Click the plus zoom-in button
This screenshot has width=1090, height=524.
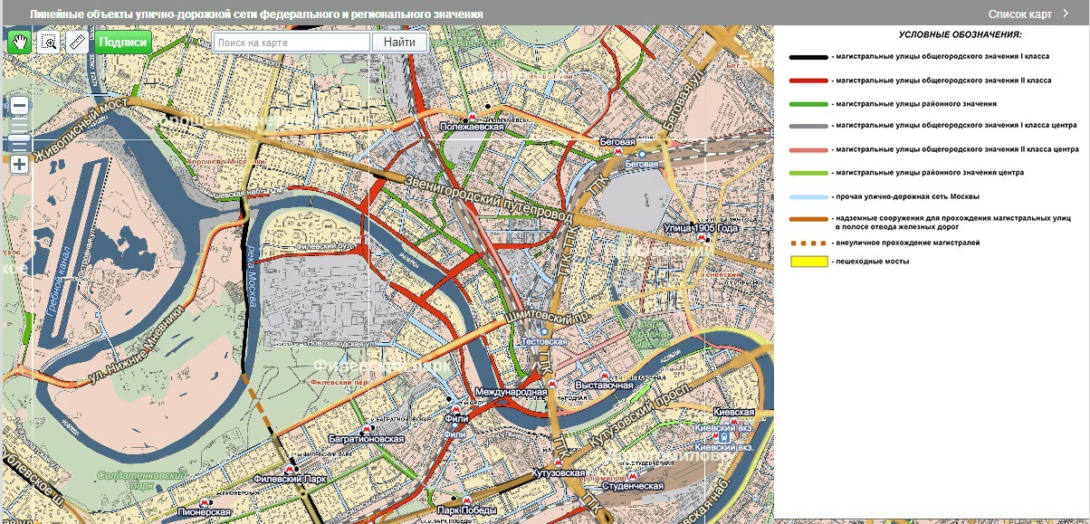tap(19, 165)
